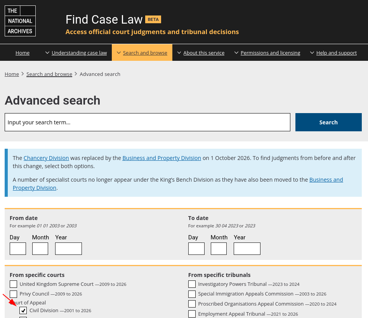The height and width of the screenshot is (318, 368).
Task: Open the Chancery Division link
Action: coord(46,158)
